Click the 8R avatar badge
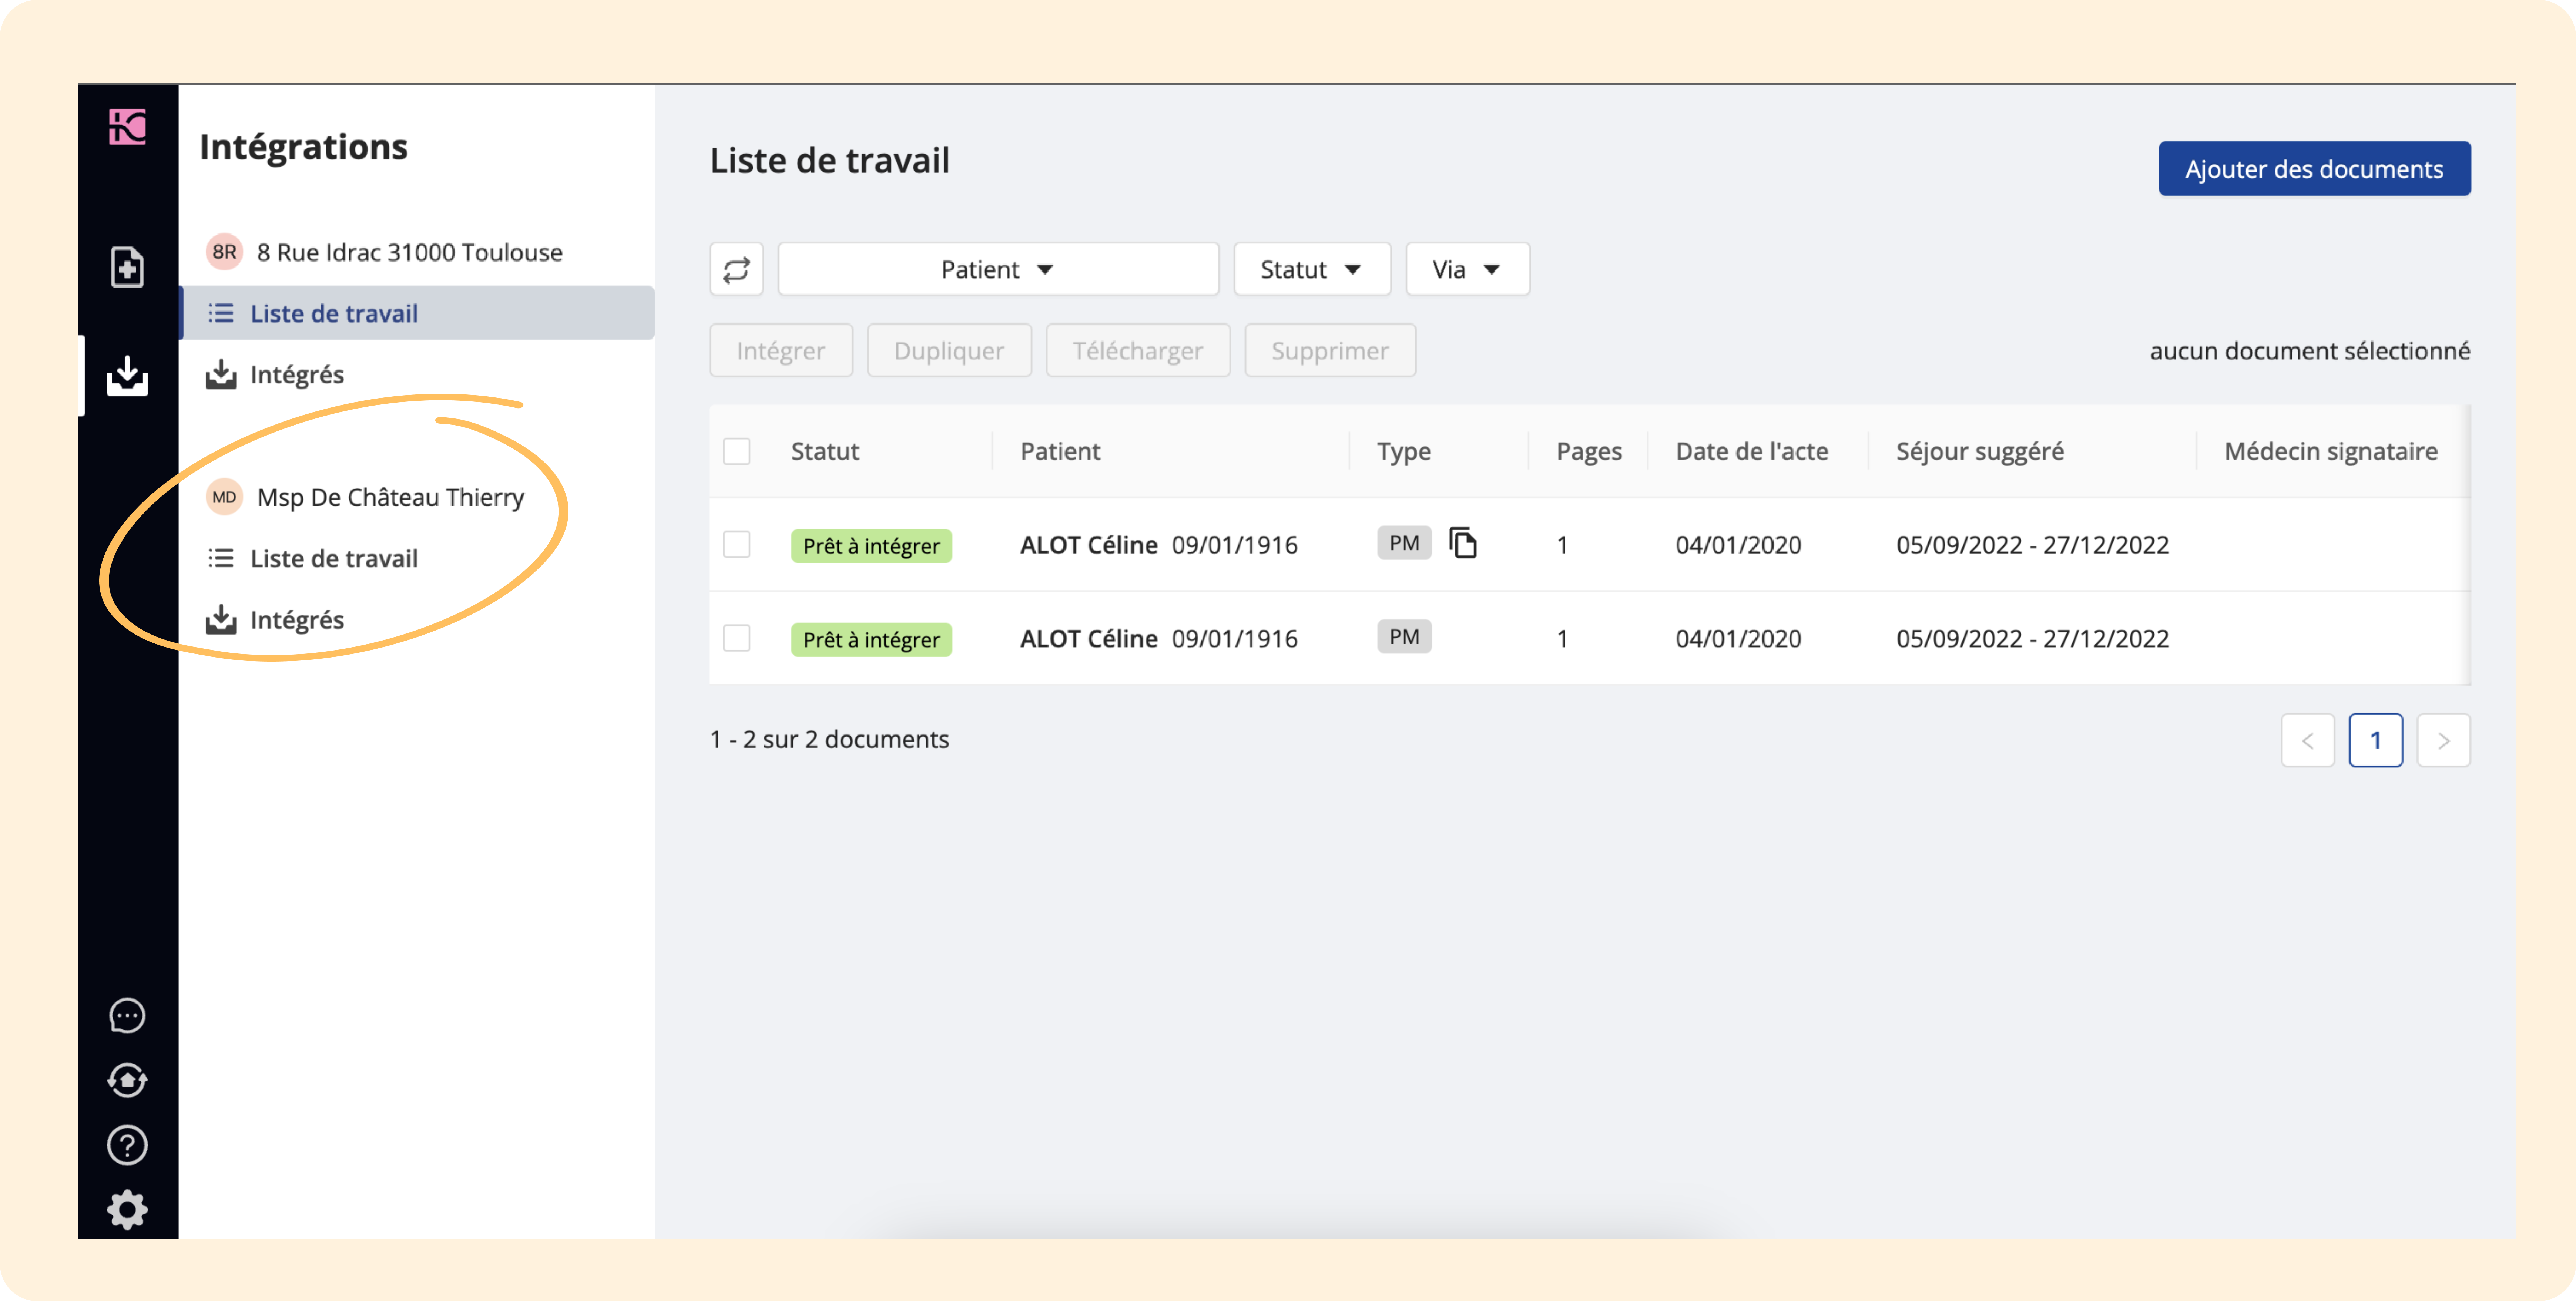This screenshot has height=1301, width=2576. tap(224, 252)
